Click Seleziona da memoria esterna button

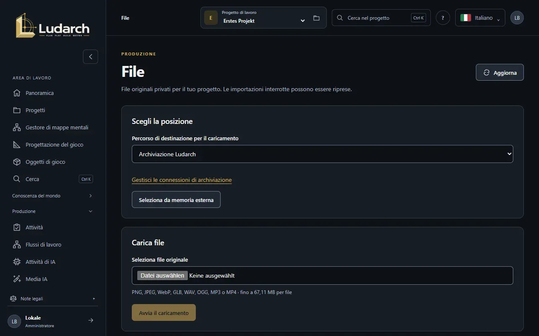(176, 200)
